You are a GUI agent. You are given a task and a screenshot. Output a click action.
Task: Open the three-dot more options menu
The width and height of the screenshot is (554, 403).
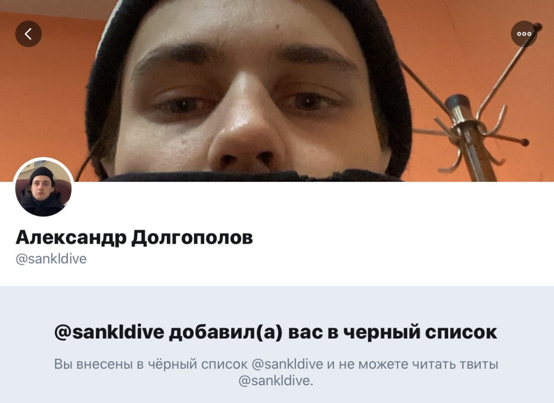click(524, 34)
